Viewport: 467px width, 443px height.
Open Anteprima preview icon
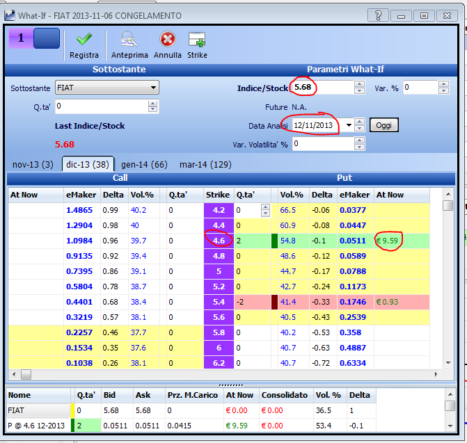tap(129, 39)
